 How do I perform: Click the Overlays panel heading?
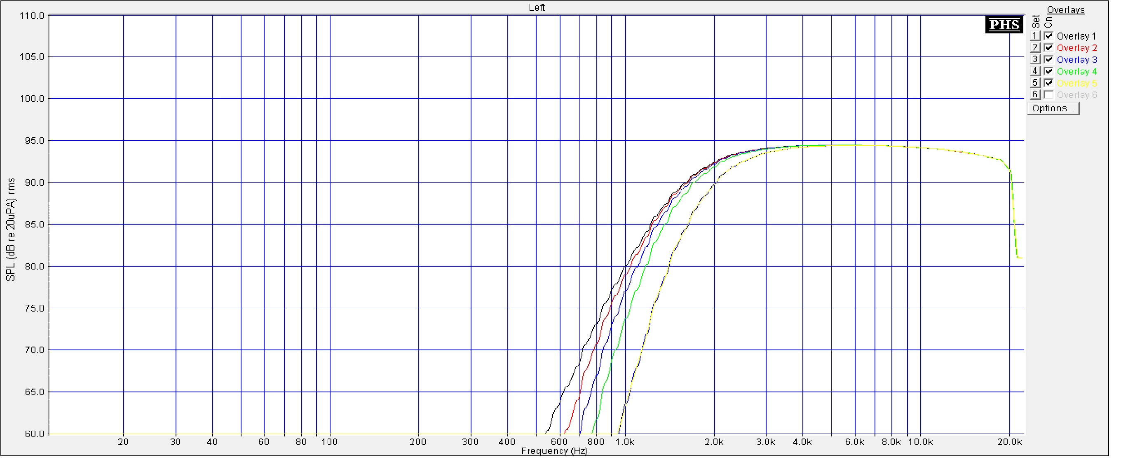1065,9
